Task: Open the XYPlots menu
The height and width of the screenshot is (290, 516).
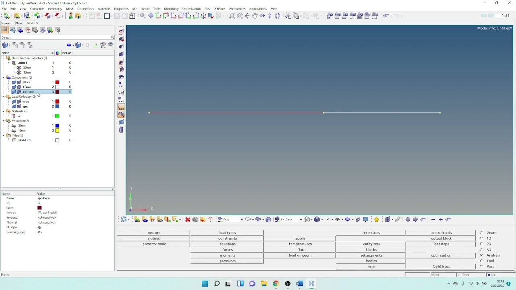Action: coord(220,9)
